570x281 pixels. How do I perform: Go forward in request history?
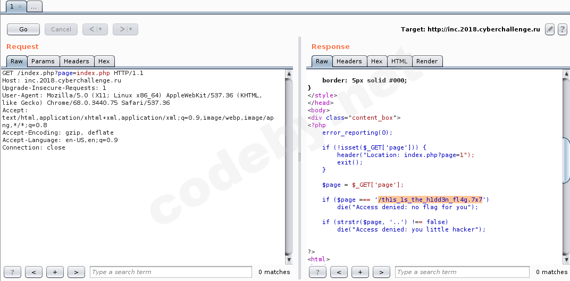[x=122, y=29]
